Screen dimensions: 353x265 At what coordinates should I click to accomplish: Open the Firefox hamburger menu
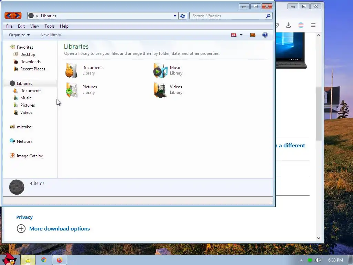click(313, 25)
